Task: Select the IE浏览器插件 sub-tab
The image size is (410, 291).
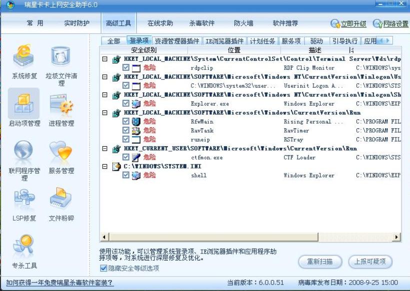Action: (x=224, y=41)
